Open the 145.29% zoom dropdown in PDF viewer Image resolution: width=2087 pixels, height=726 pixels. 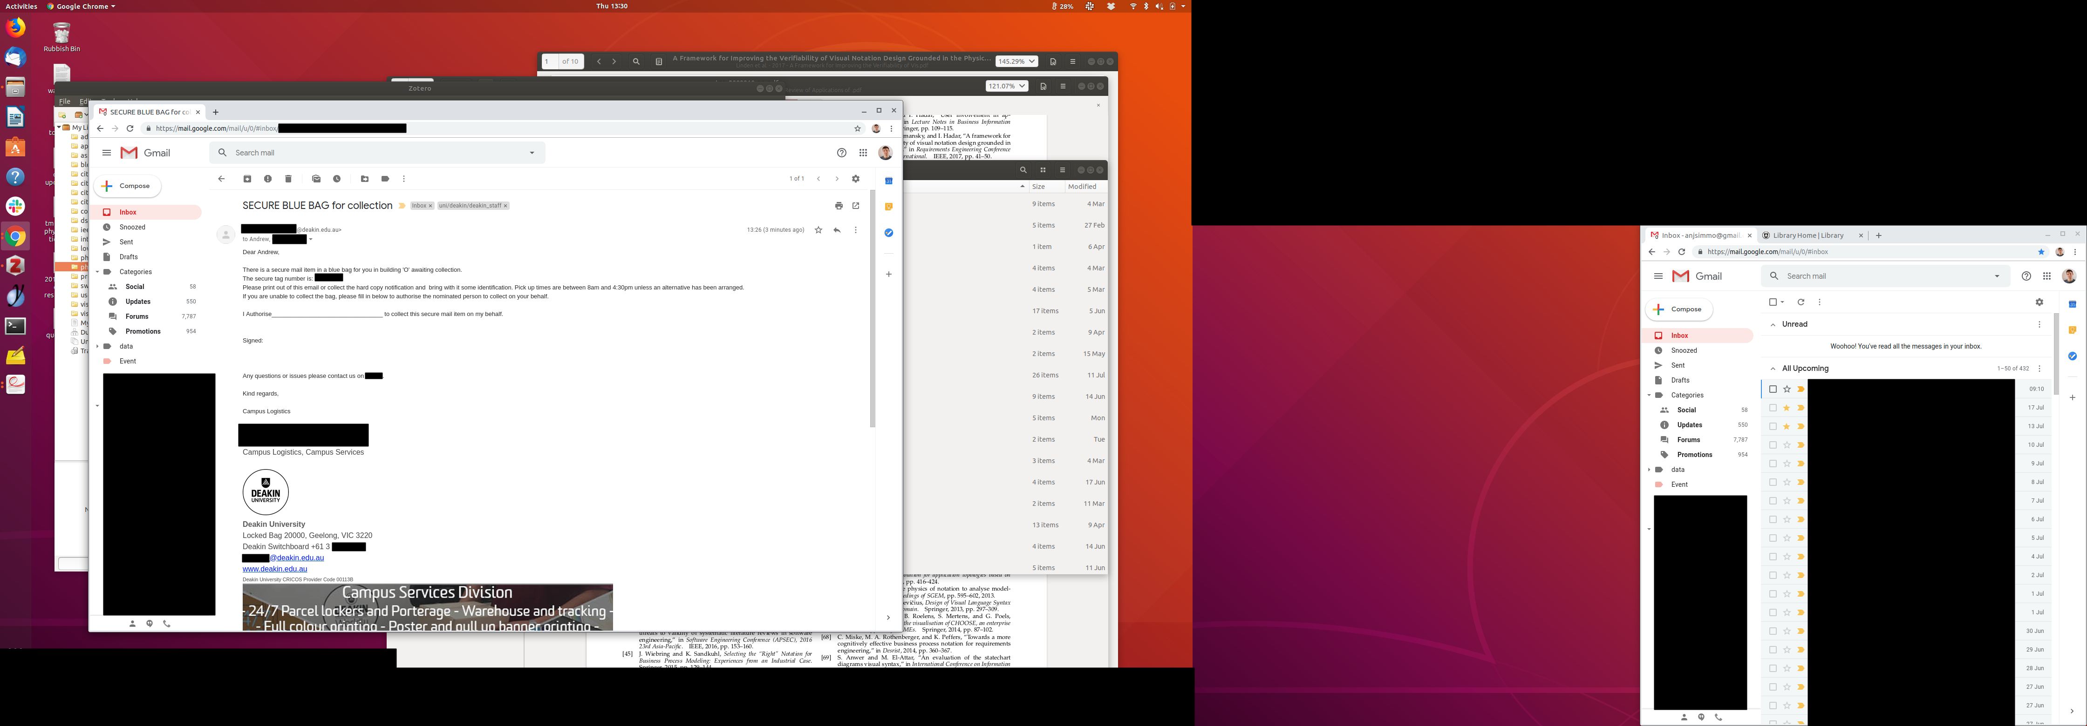(x=1016, y=61)
